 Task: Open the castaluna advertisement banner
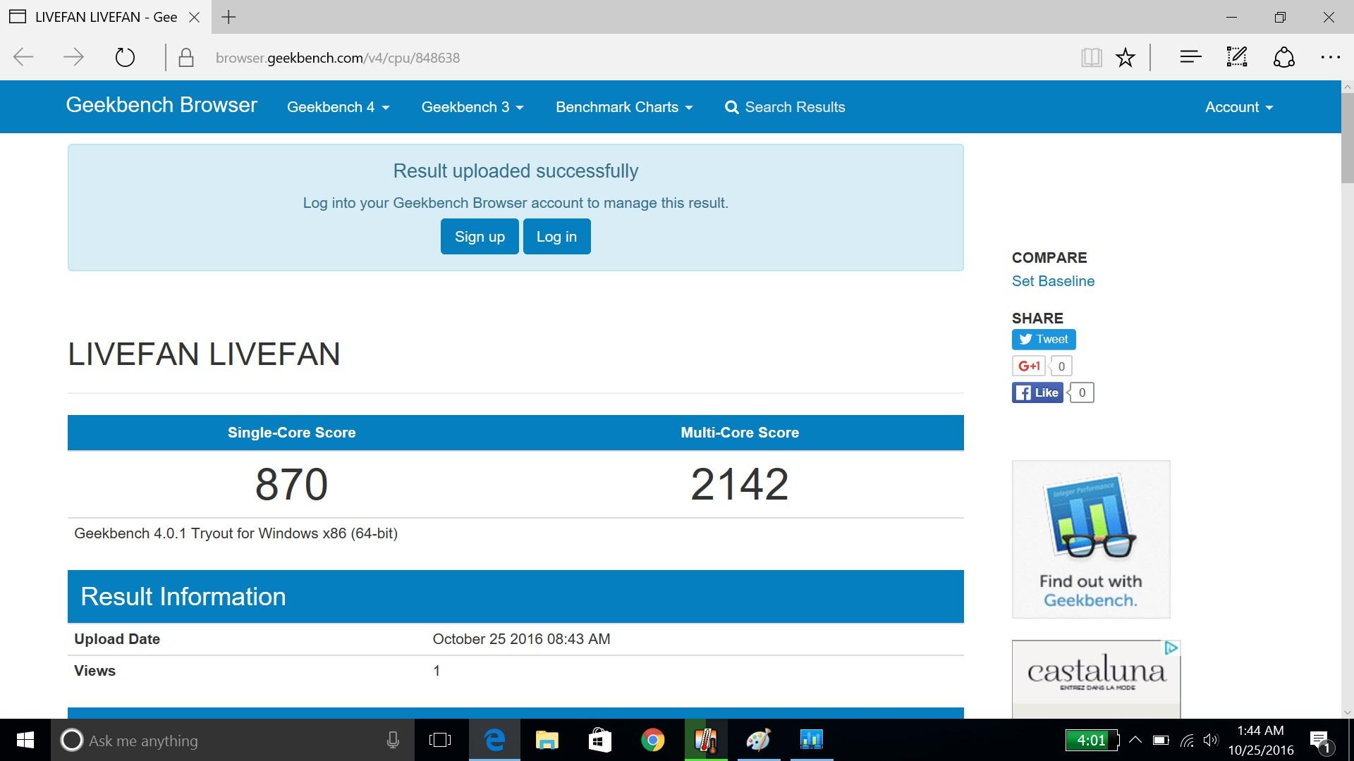pyautogui.click(x=1096, y=679)
